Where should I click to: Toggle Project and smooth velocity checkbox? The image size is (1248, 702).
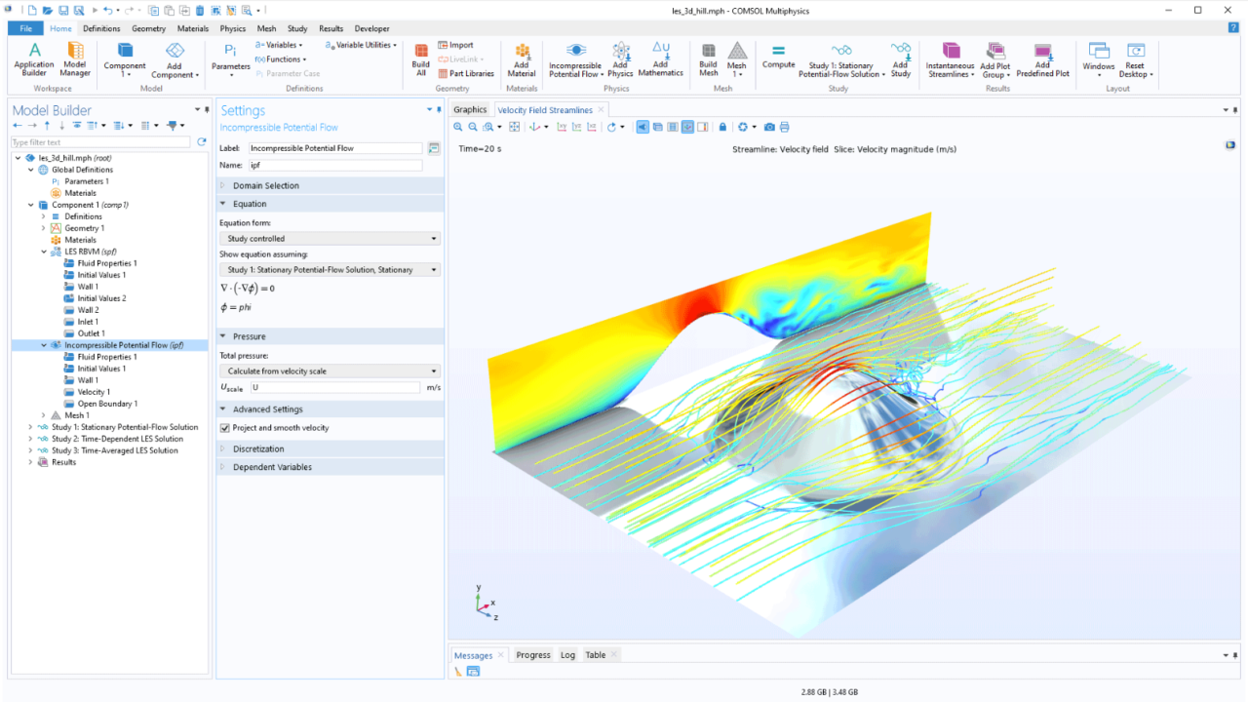225,428
